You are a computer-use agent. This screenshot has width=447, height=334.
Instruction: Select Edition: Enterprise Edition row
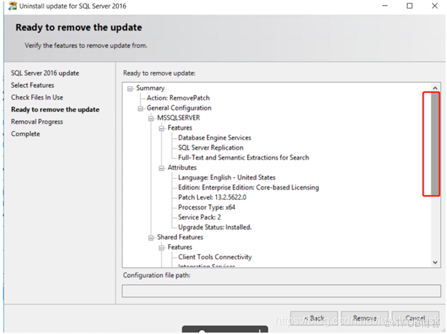click(x=248, y=187)
